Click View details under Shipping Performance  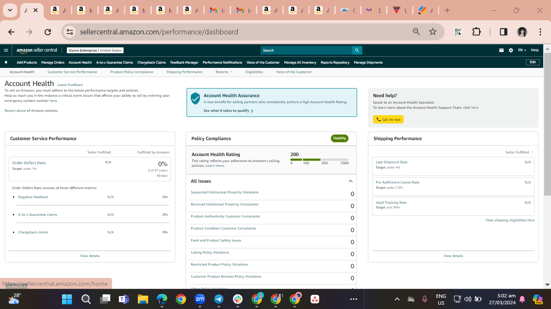click(x=453, y=256)
